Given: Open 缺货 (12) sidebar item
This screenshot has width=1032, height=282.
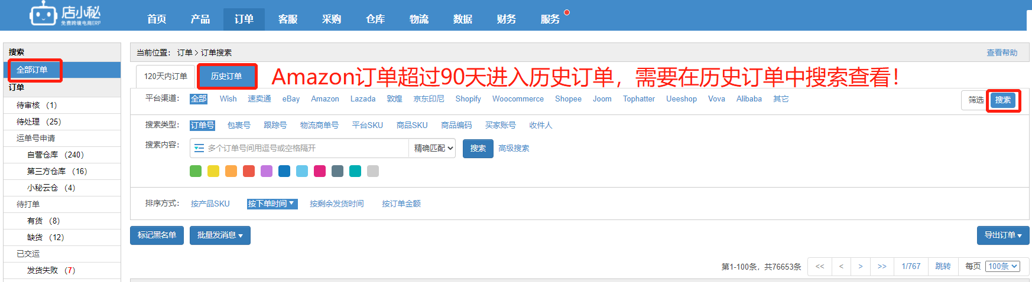Looking at the screenshot, I should click(x=62, y=237).
